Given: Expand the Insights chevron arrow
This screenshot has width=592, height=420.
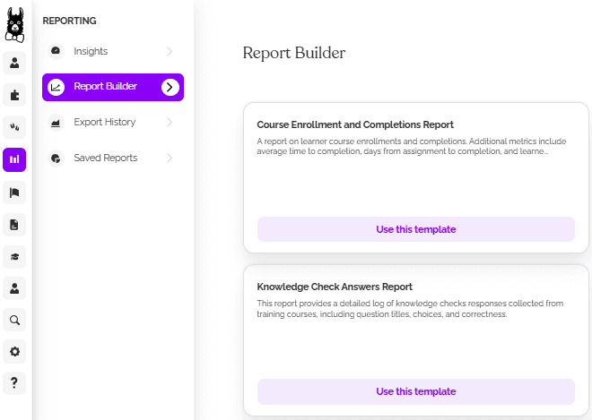Looking at the screenshot, I should point(170,51).
